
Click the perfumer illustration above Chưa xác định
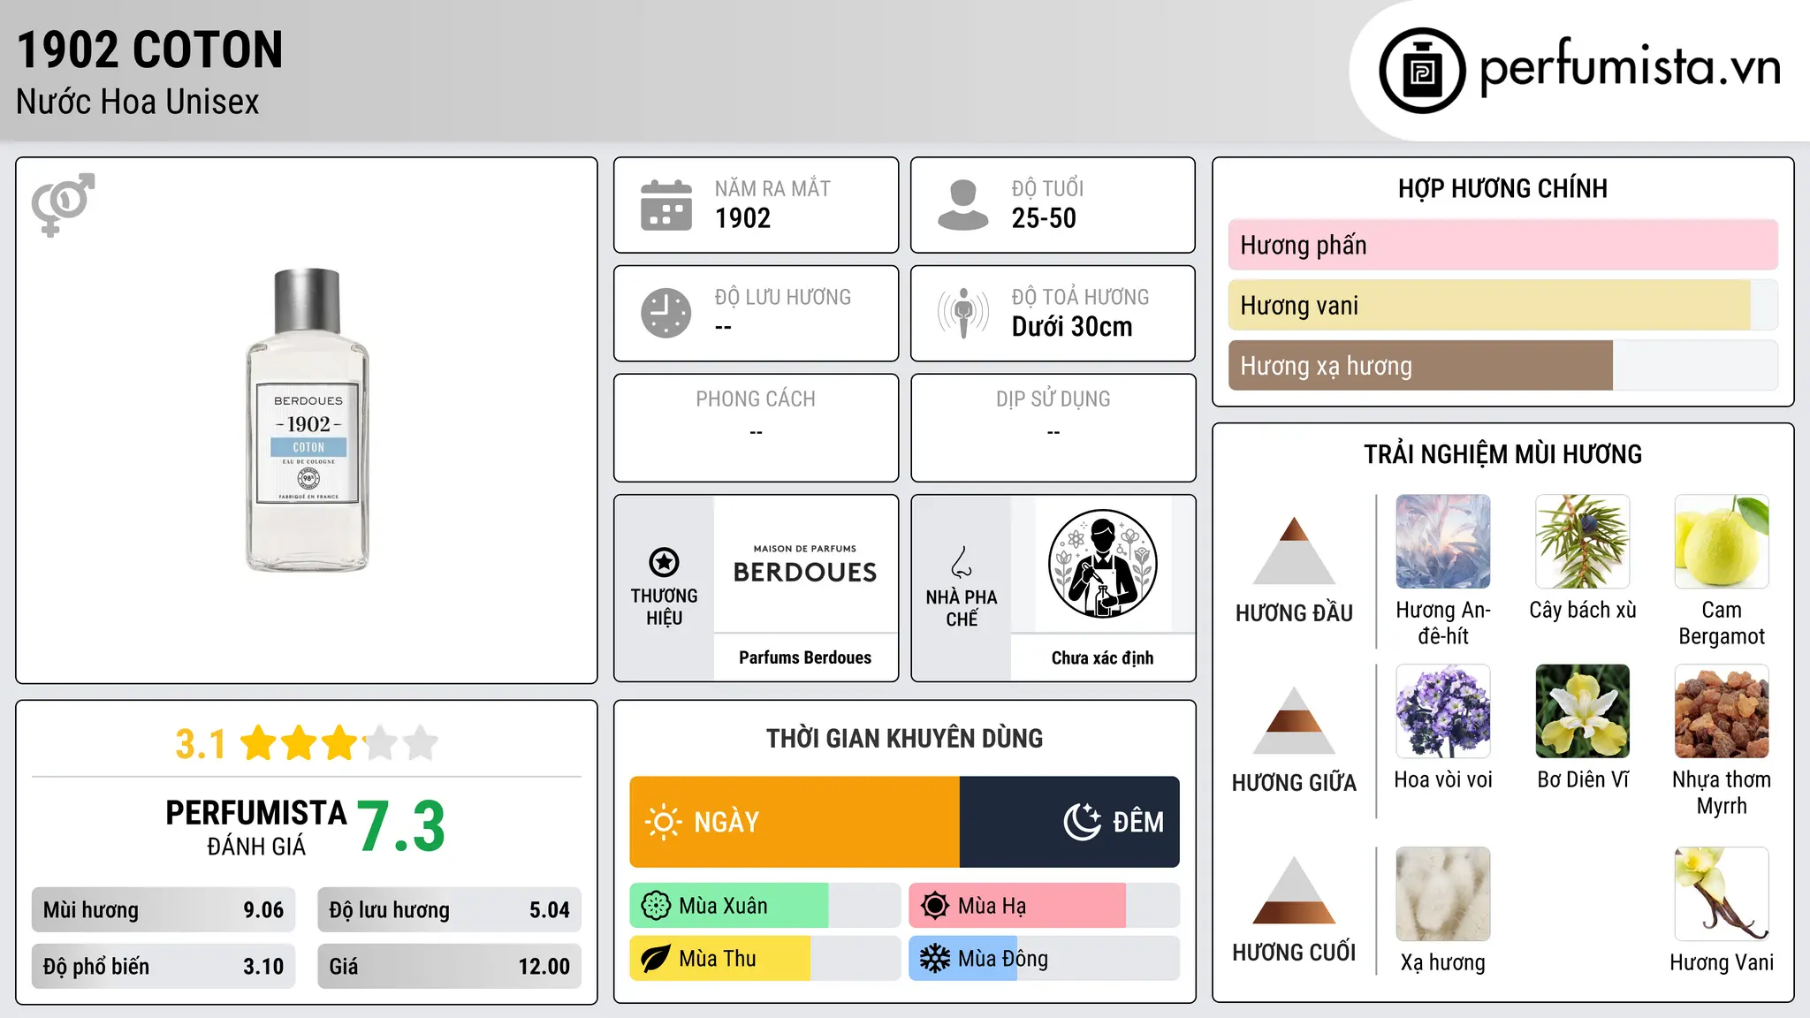pyautogui.click(x=1102, y=564)
